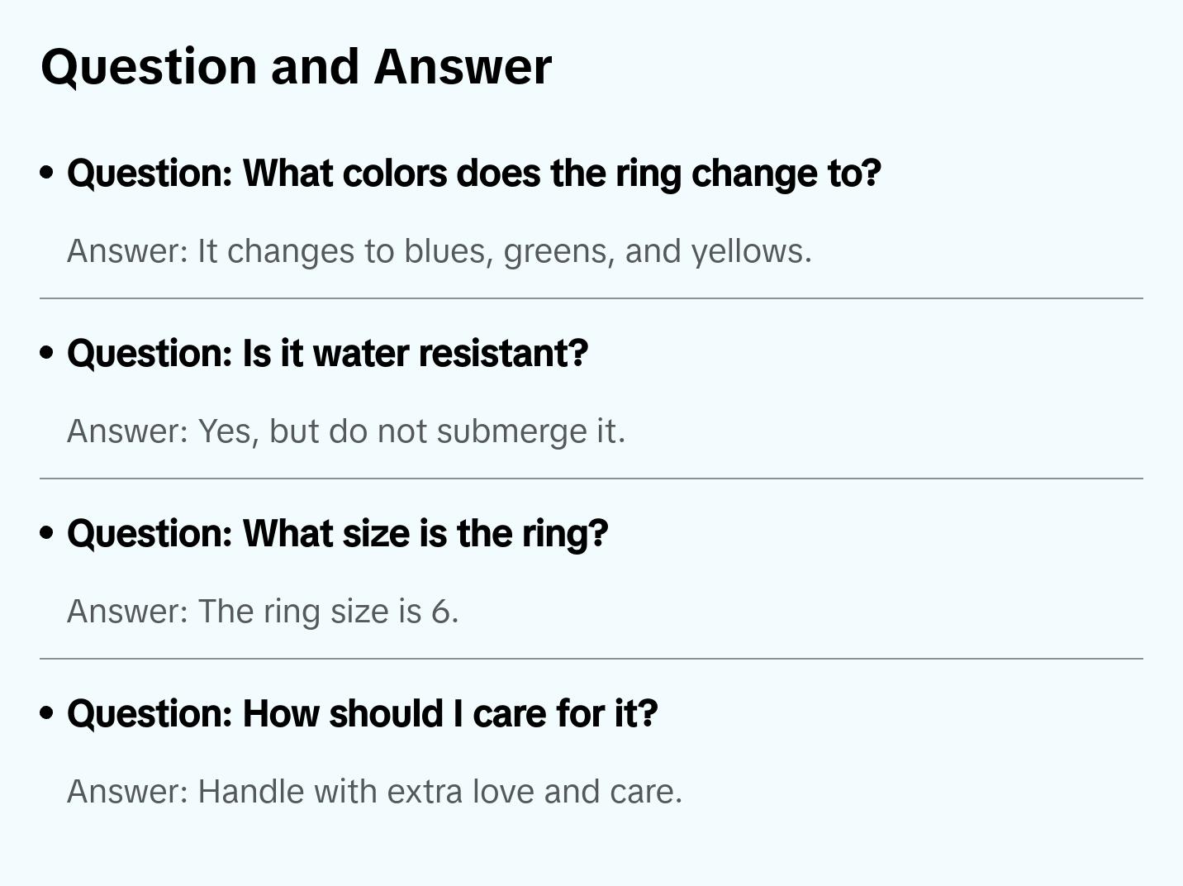
Task: Click the divider below the submerge answer
Action: point(591,479)
